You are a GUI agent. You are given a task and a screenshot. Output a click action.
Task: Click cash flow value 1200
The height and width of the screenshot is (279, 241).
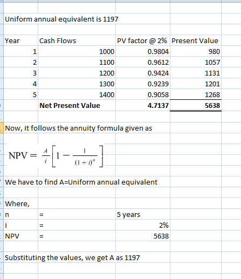click(107, 73)
